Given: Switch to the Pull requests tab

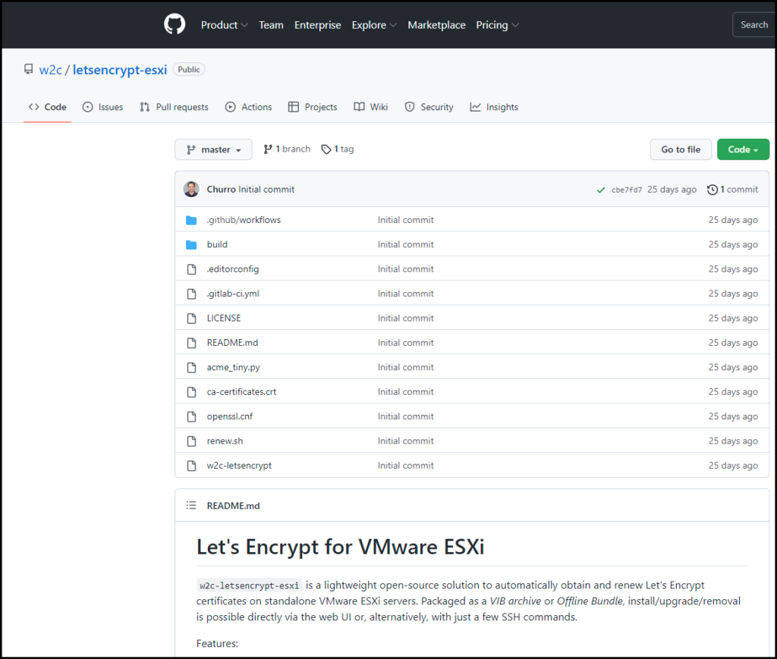Looking at the screenshot, I should [174, 107].
